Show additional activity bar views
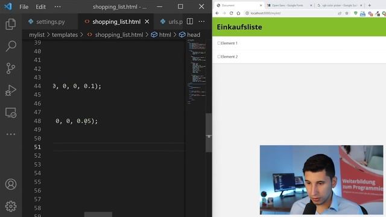The height and width of the screenshot is (217, 386). point(11,134)
